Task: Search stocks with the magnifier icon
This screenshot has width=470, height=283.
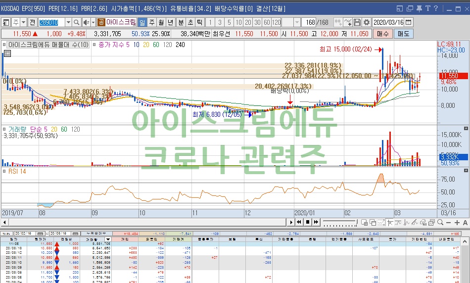Action: (x=76, y=22)
